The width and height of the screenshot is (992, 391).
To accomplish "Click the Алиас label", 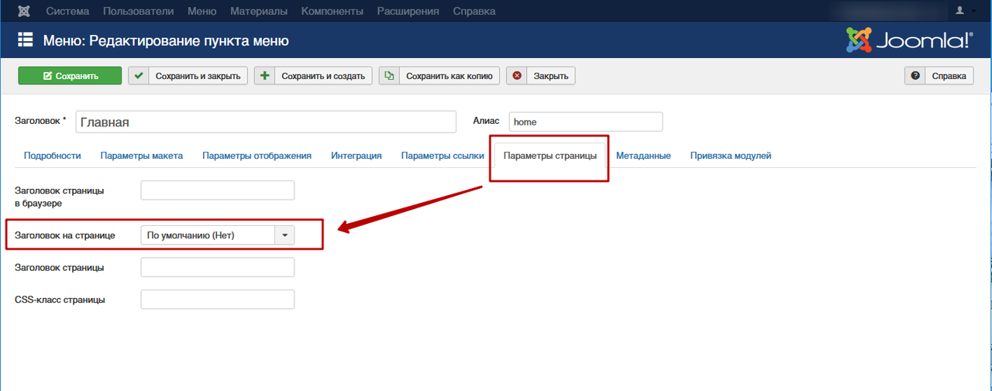I will tap(485, 122).
